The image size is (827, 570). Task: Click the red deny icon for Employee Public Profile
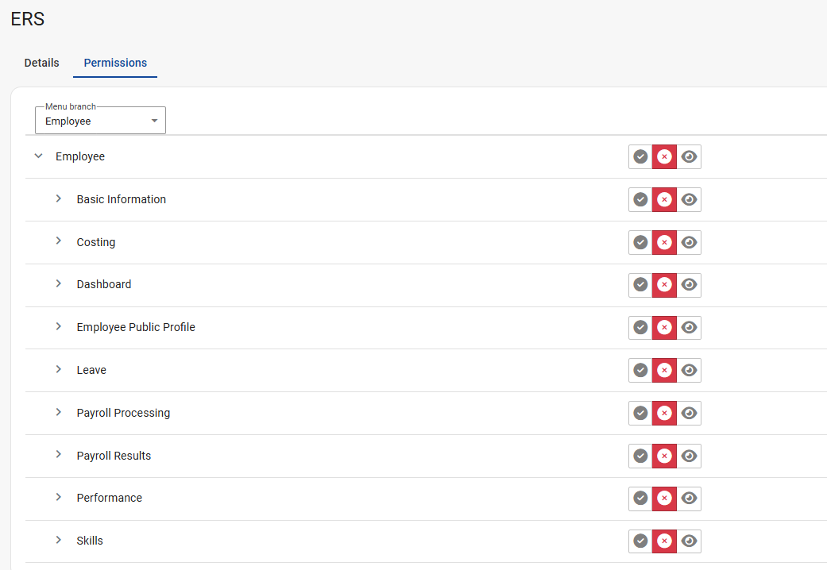tap(665, 327)
